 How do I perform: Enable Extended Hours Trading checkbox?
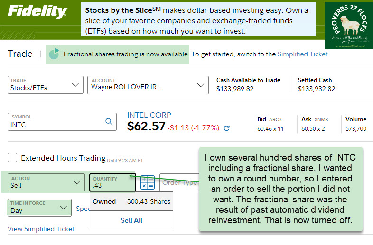pos(13,158)
